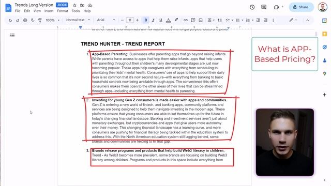Screen dimensions: 331x186
Task: Open the File menu
Action: click(x=18, y=11)
